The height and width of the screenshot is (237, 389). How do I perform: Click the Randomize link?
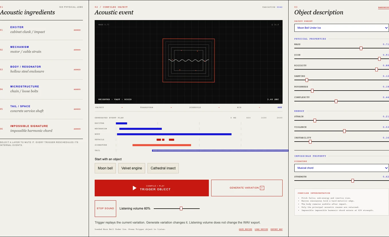tap(384, 7)
